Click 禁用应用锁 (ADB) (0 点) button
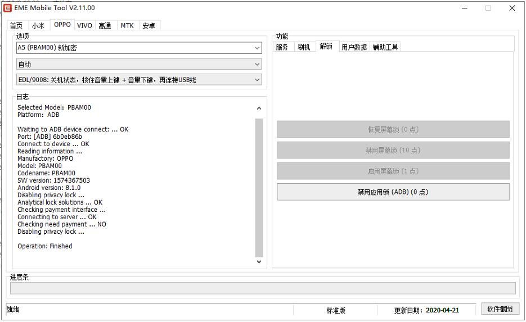 pos(393,192)
